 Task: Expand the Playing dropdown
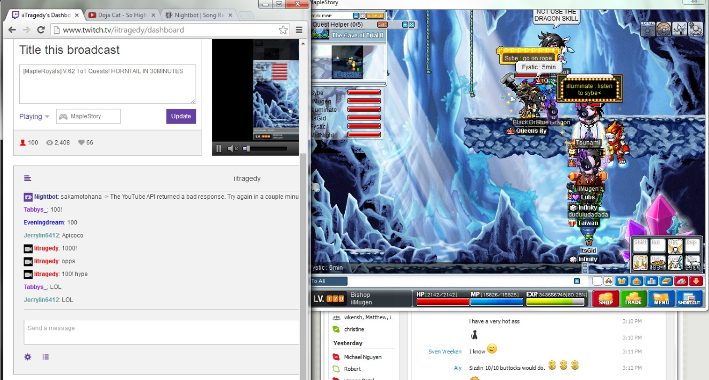click(x=34, y=117)
